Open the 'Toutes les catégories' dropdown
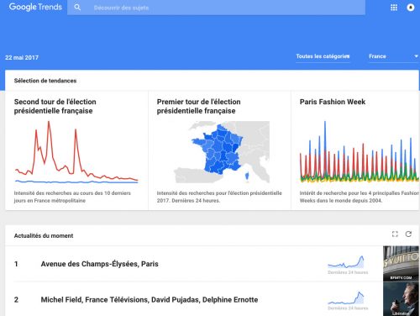This screenshot has width=420, height=316. click(x=323, y=56)
